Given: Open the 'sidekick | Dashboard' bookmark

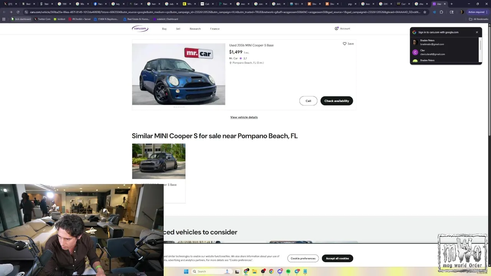Looking at the screenshot, I should (165, 19).
